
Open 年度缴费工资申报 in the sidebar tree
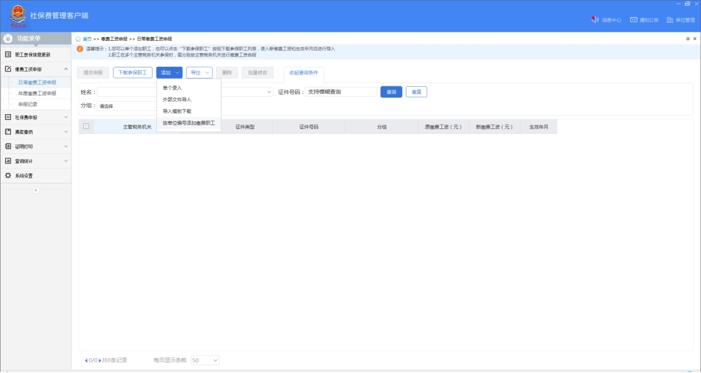click(x=37, y=93)
